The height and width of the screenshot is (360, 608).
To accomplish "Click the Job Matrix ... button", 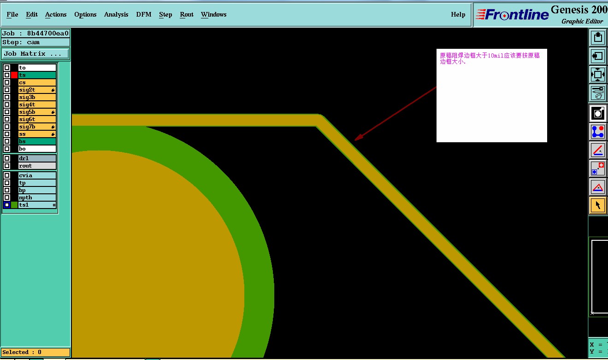I will [x=35, y=54].
